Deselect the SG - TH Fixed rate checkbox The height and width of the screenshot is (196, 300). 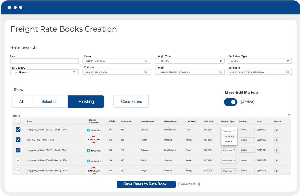[18, 150]
